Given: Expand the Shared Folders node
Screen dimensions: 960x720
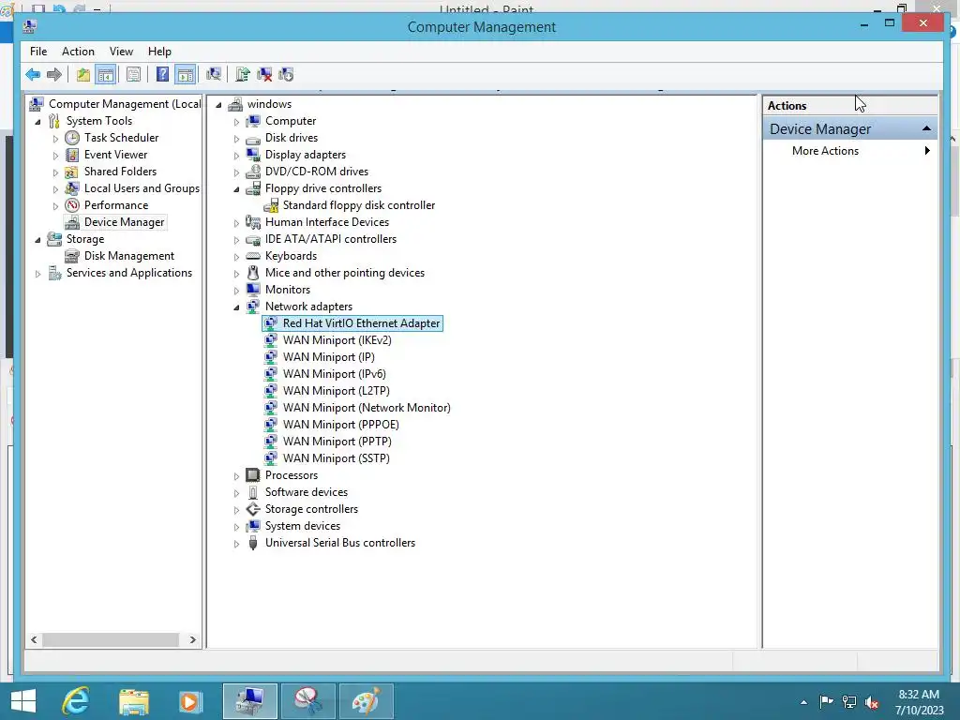Looking at the screenshot, I should tap(55, 172).
